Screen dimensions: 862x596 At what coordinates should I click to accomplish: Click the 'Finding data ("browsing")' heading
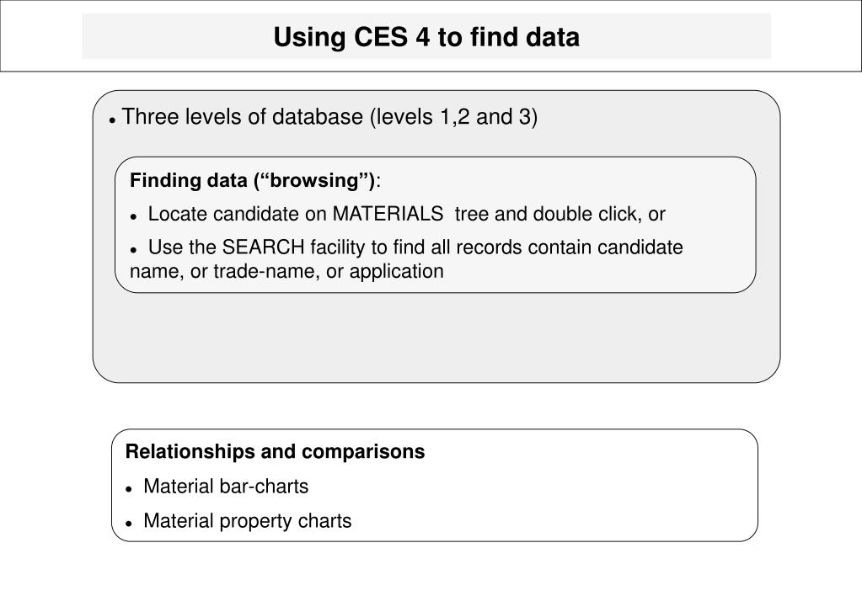tap(255, 180)
